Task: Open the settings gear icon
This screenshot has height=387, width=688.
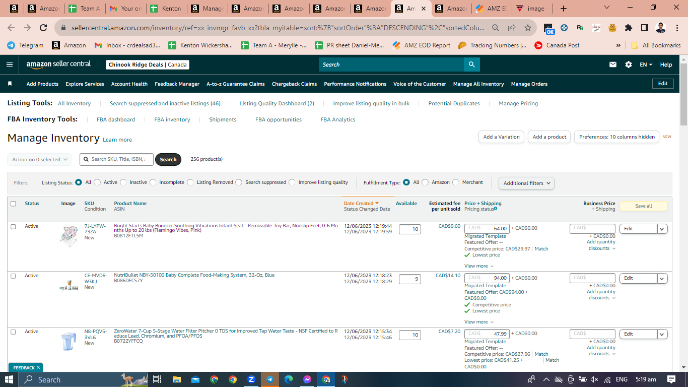Action: coord(629,64)
